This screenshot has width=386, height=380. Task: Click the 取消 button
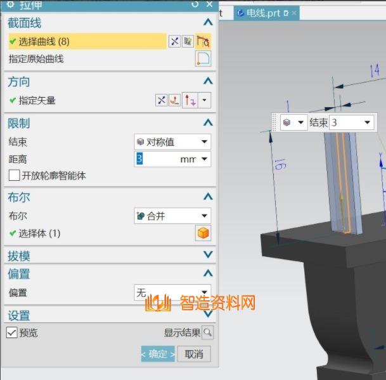click(194, 354)
